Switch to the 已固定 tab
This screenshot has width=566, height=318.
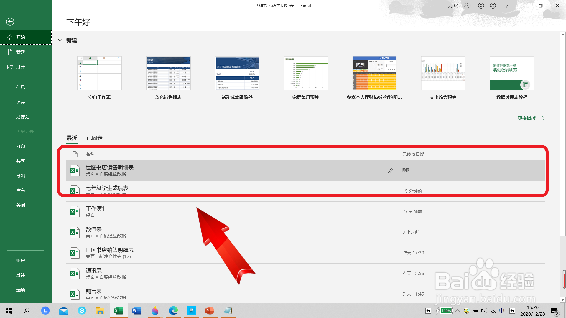coord(95,138)
